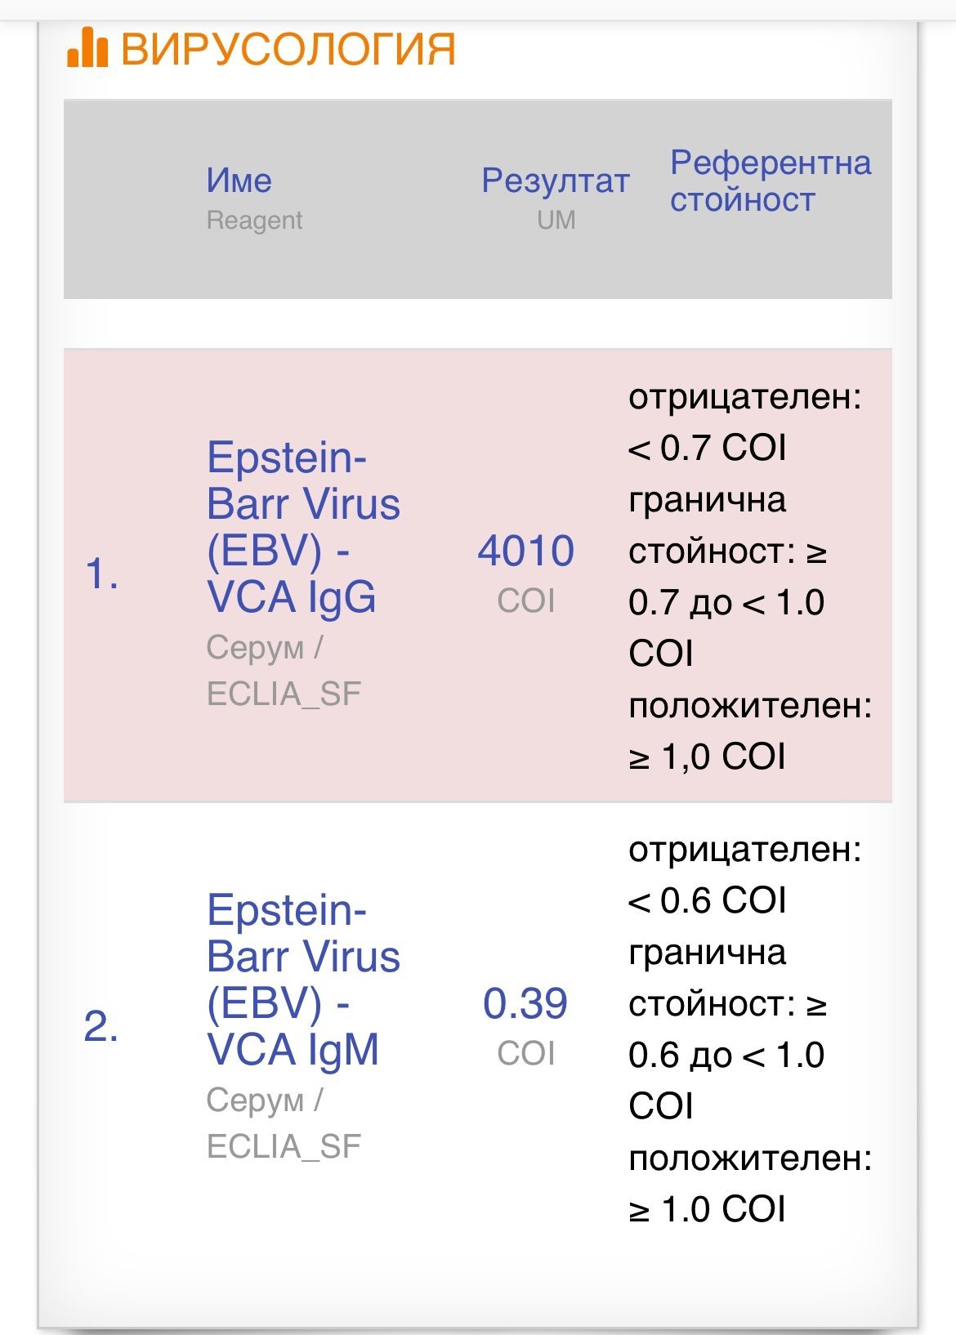Click the ВИРУСОЛОГИЯ section heading

[288, 49]
